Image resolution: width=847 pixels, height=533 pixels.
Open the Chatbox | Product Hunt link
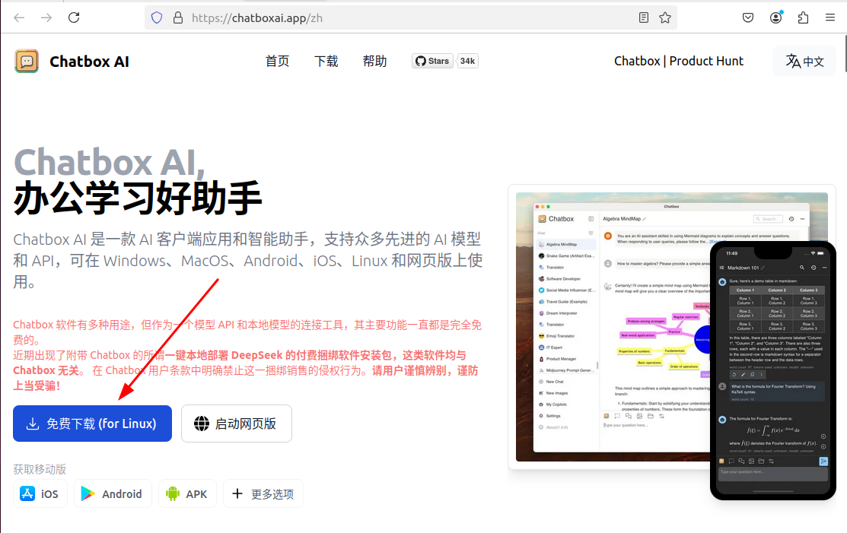[x=679, y=61]
